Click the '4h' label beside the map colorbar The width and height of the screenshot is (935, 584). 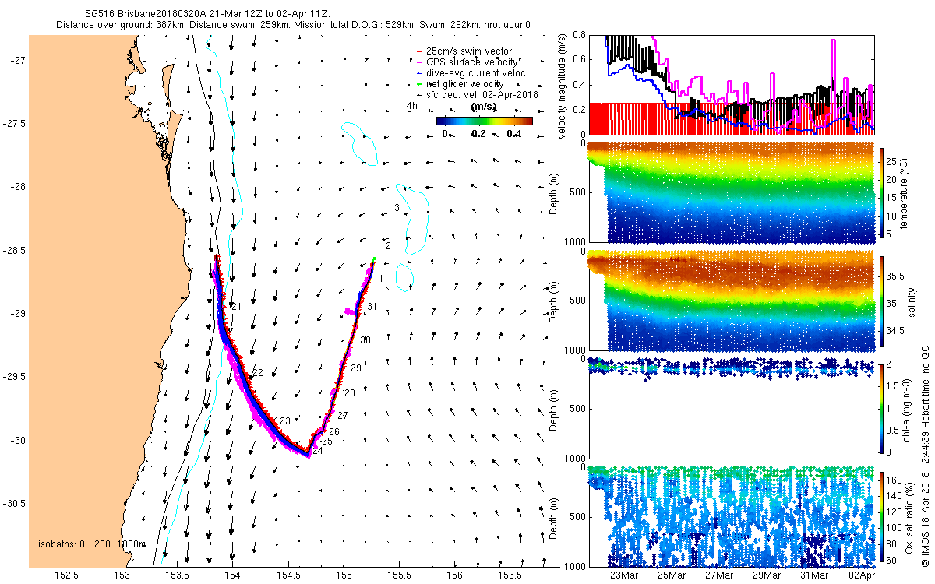[412, 106]
